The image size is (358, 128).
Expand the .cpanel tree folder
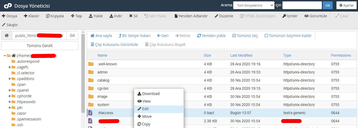[9, 90]
